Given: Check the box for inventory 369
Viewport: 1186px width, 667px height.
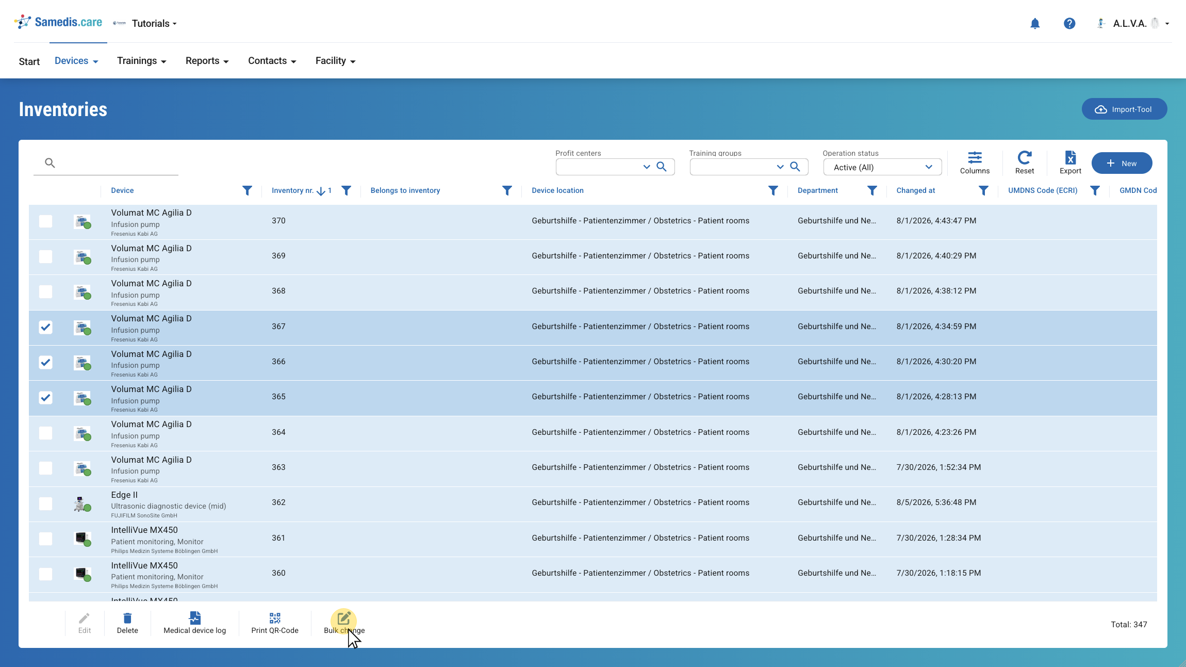Looking at the screenshot, I should click(x=46, y=256).
